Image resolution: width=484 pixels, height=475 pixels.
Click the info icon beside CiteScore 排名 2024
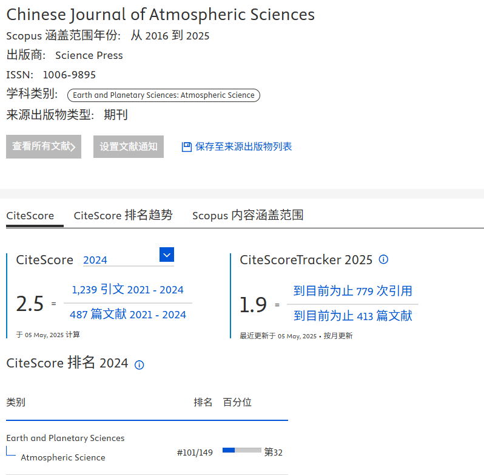[139, 364]
